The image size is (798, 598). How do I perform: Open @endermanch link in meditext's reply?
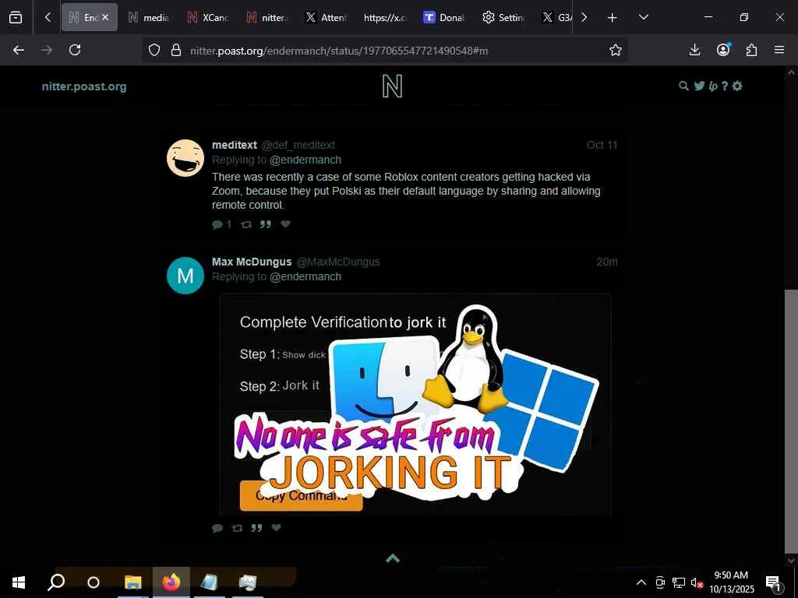point(305,160)
